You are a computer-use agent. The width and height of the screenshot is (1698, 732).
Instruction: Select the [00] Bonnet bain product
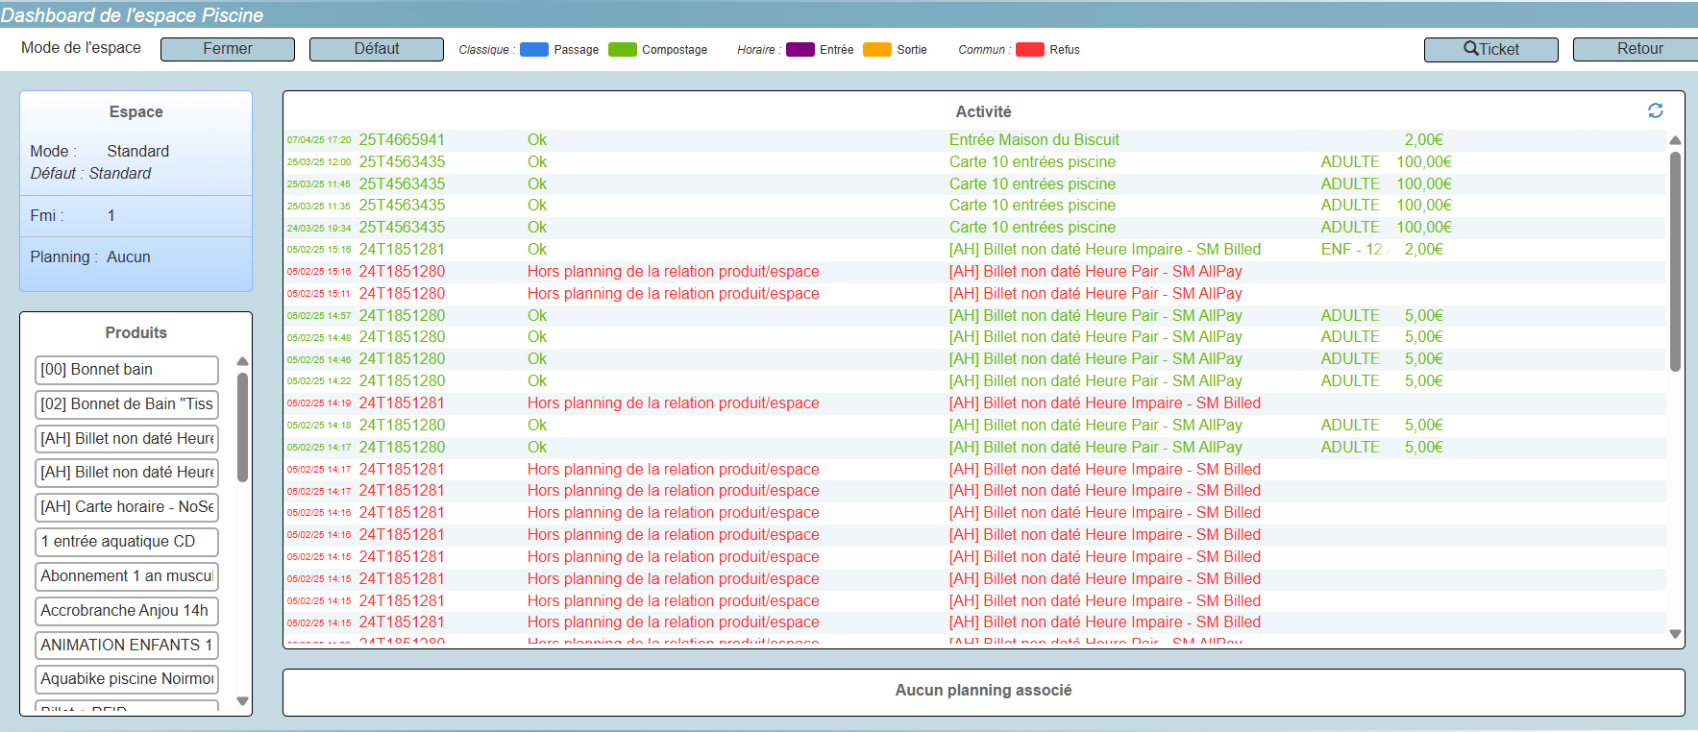127,370
